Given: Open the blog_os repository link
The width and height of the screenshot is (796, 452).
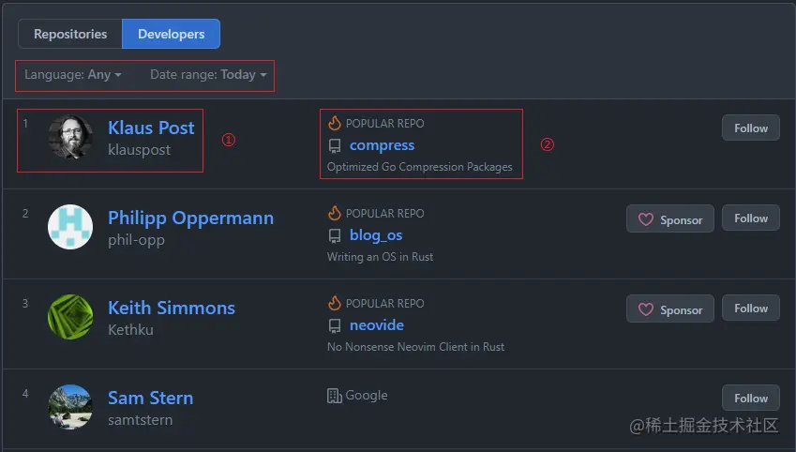Looking at the screenshot, I should 376,235.
